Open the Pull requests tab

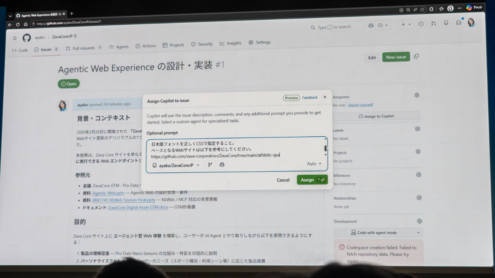coord(84,48)
